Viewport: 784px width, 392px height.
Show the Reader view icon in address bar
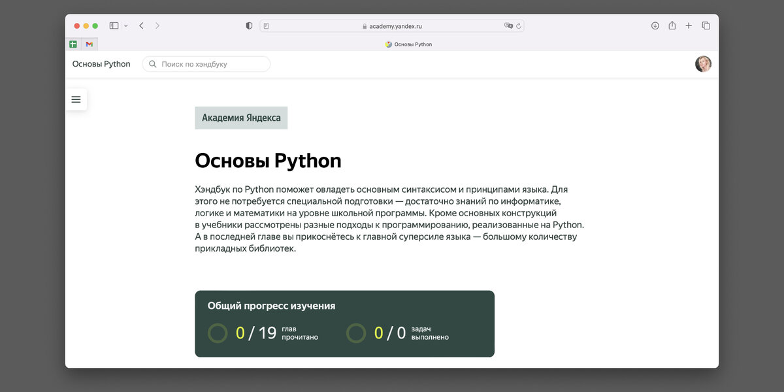(267, 26)
